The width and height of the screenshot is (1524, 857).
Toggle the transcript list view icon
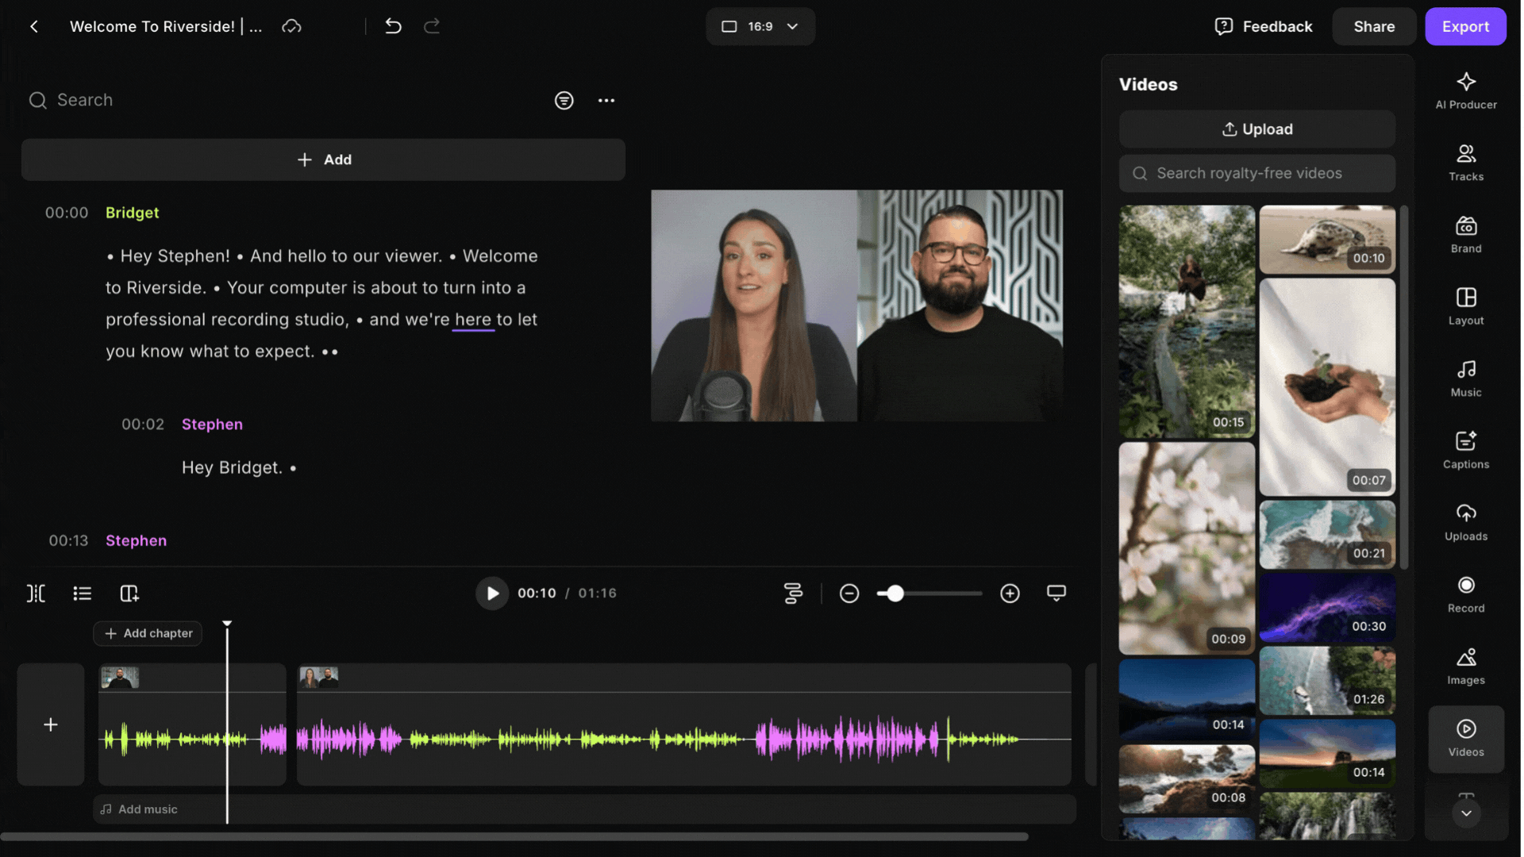[82, 594]
